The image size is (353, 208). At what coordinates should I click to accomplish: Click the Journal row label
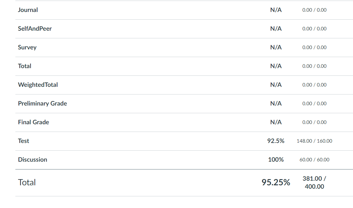tap(28, 10)
